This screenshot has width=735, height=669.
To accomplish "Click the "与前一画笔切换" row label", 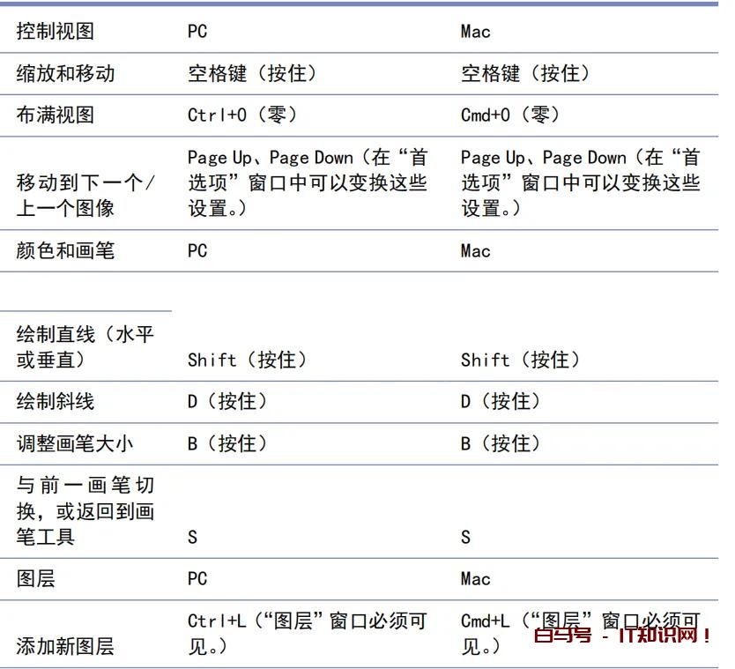I will (85, 511).
